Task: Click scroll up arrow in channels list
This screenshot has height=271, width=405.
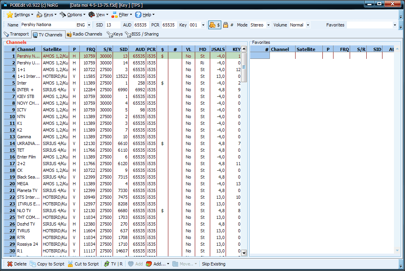Action: point(244,49)
